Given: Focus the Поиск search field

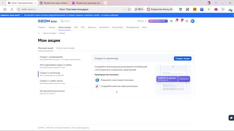Looking at the screenshot, I should coord(76,21).
